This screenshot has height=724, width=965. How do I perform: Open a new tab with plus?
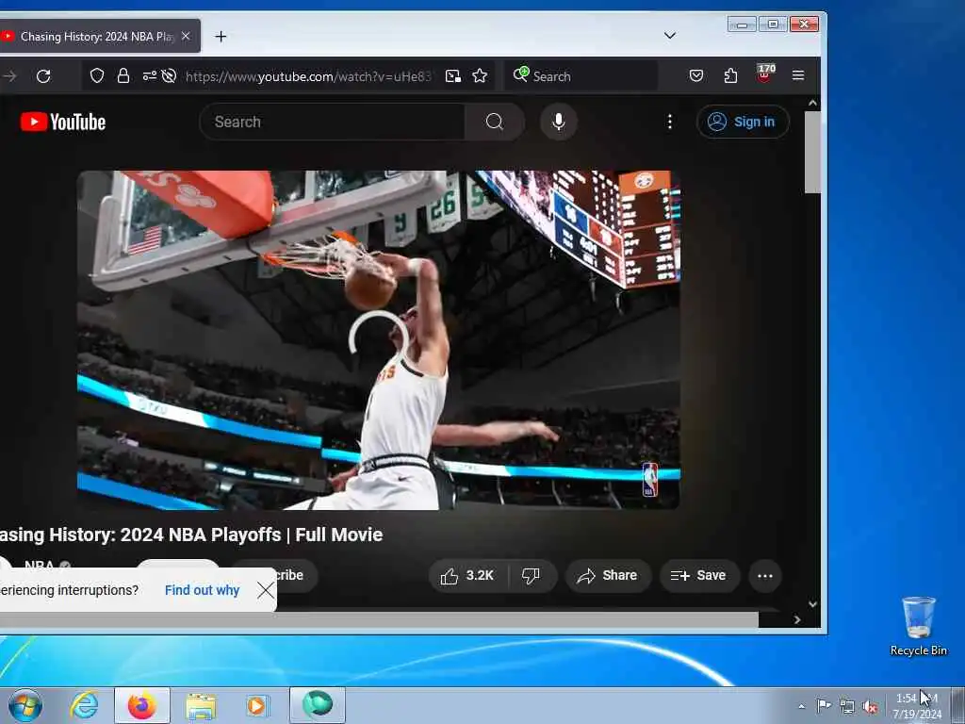[x=221, y=37]
